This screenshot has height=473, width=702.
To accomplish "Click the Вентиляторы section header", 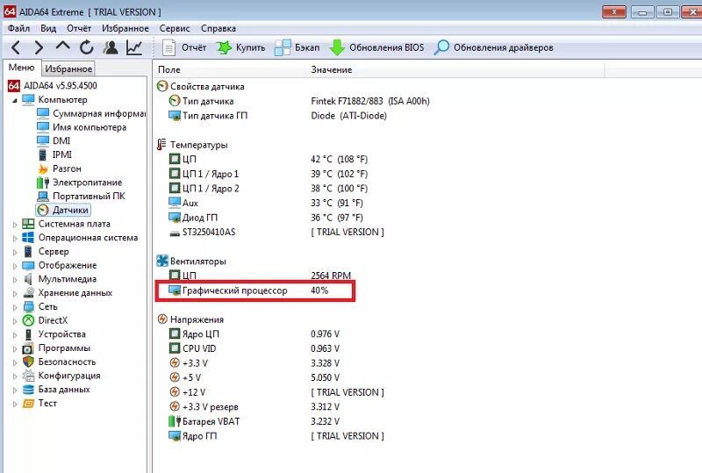I will 191,262.
